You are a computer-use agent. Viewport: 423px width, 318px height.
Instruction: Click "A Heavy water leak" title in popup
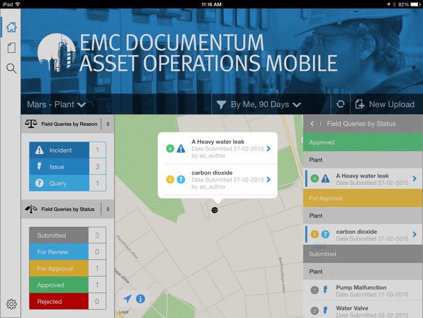tap(218, 142)
